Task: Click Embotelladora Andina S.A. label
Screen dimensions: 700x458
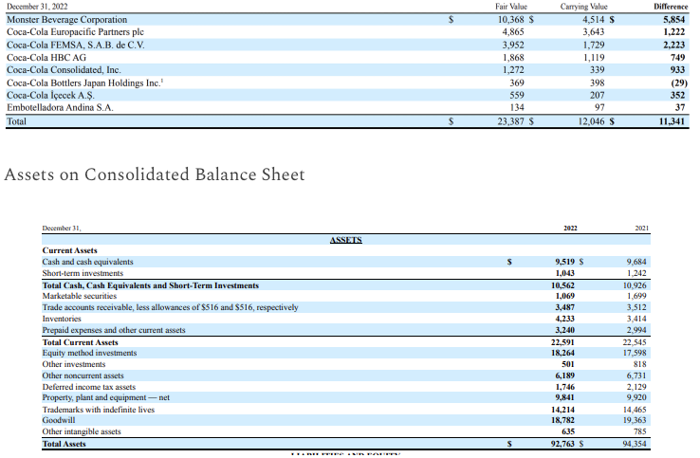Action: click(60, 107)
